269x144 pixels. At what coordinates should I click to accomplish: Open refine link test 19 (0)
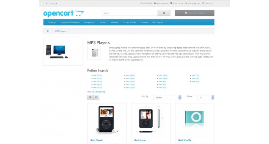130,78
